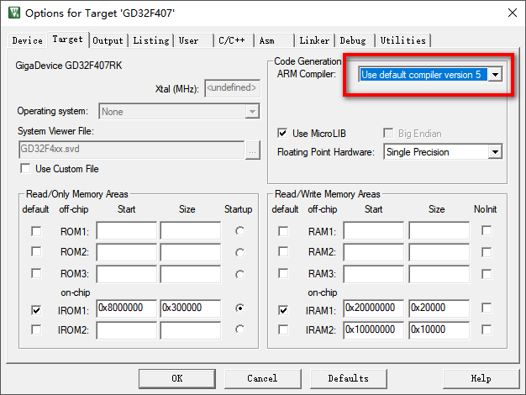The image size is (526, 395).
Task: Enable NoInit for RAM1
Action: (x=487, y=230)
